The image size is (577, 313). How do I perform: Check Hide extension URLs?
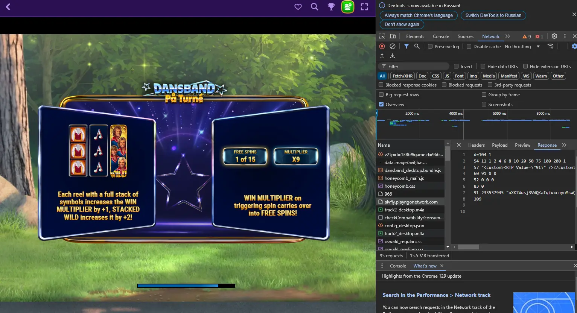pyautogui.click(x=525, y=66)
